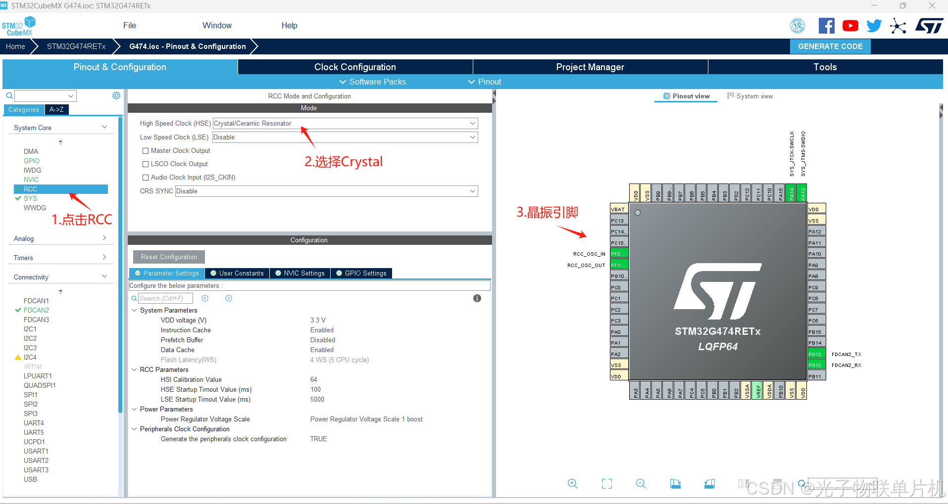Click the Reset Configuration button
This screenshot has width=948, height=504.
169,257
